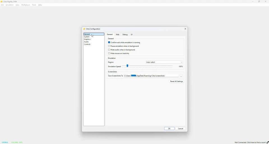
Task: Click the Not Connected find a room link
Action: [x=250, y=142]
